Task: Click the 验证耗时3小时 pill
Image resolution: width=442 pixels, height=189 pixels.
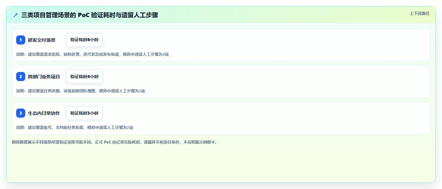Action: click(84, 113)
